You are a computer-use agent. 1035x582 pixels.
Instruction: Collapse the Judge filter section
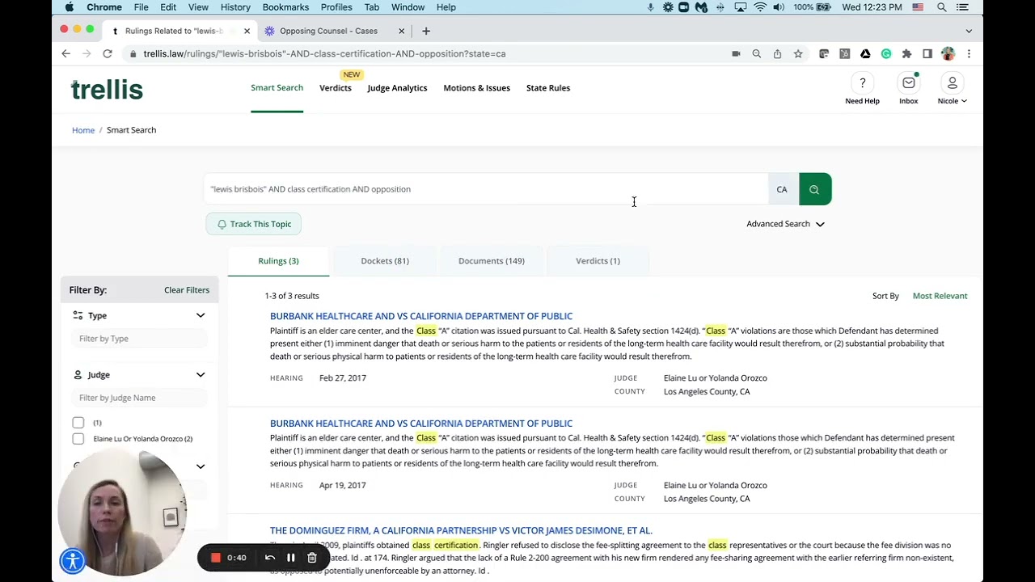pyautogui.click(x=201, y=374)
